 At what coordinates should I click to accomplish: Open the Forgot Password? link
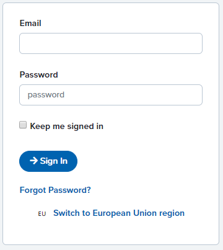pyautogui.click(x=55, y=190)
